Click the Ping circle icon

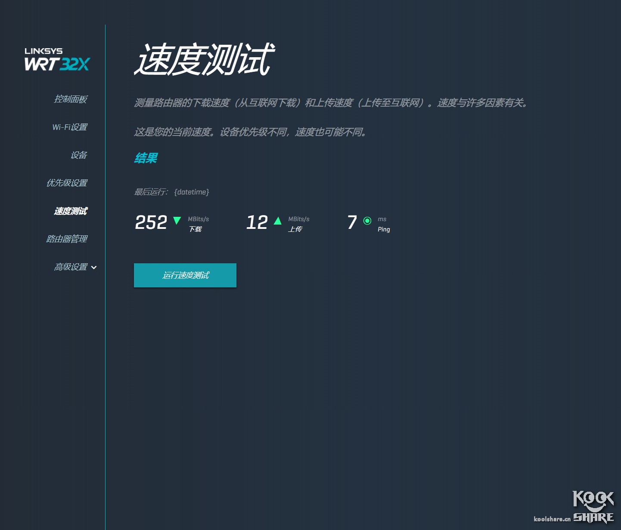(367, 221)
